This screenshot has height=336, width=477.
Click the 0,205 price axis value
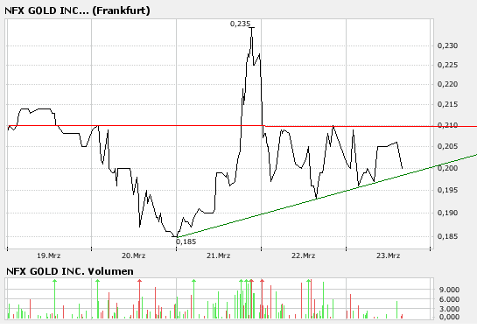click(447, 147)
